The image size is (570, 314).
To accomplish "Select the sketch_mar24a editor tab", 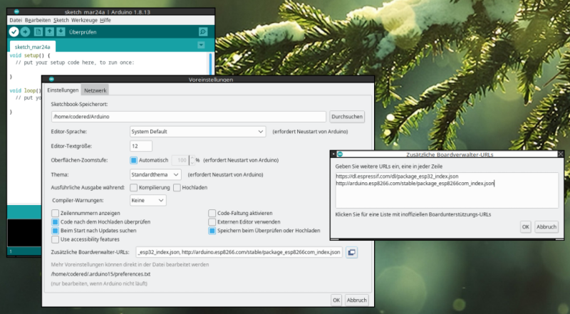I will [32, 47].
